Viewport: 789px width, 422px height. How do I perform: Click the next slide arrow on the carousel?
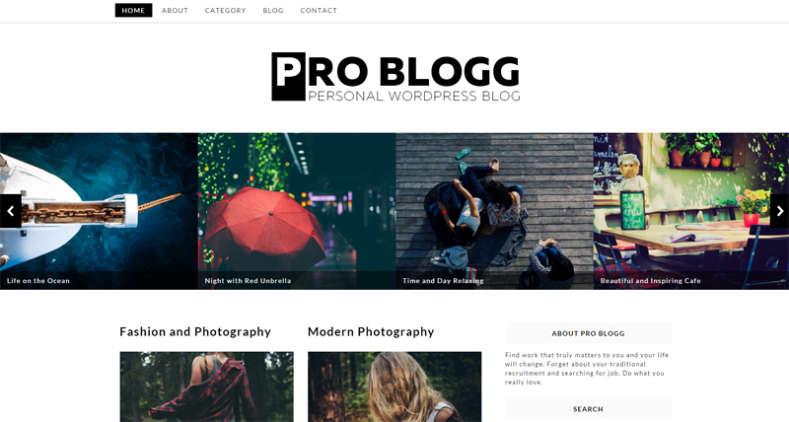tap(779, 211)
